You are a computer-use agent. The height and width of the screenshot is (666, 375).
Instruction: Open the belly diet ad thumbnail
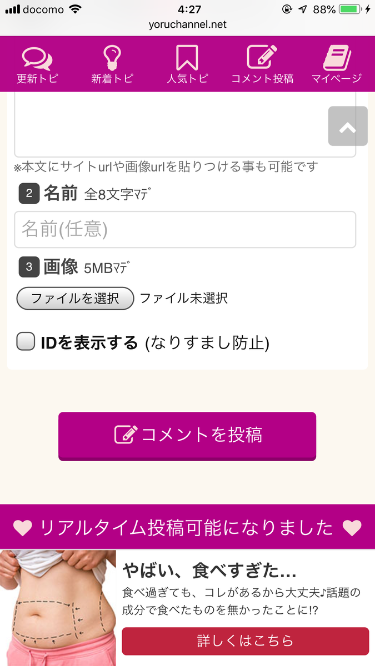click(58, 608)
